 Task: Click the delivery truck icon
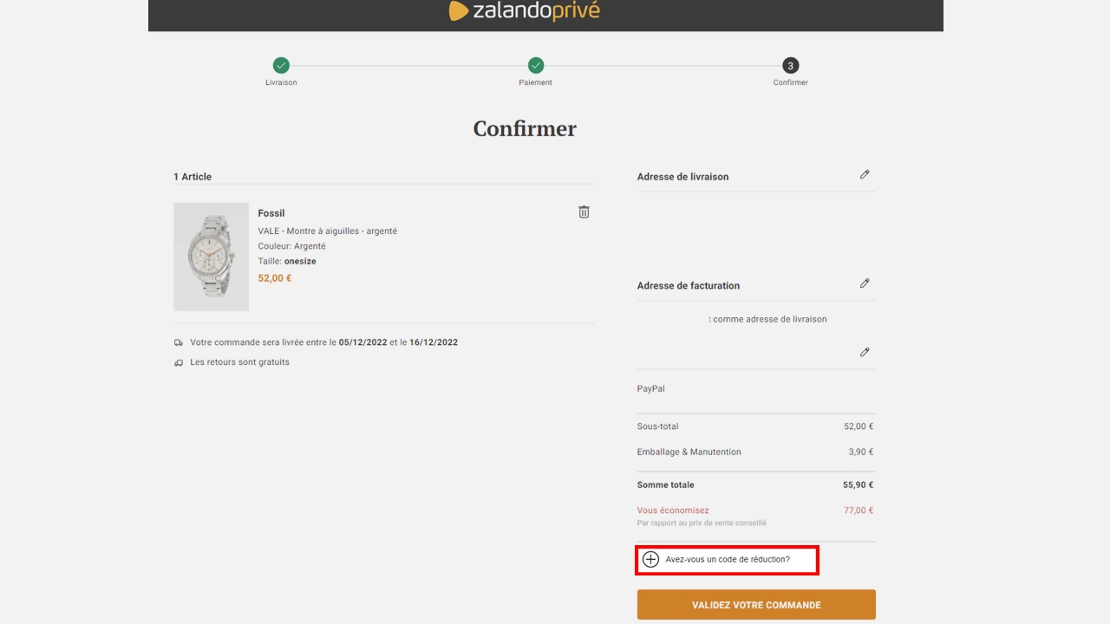[179, 342]
